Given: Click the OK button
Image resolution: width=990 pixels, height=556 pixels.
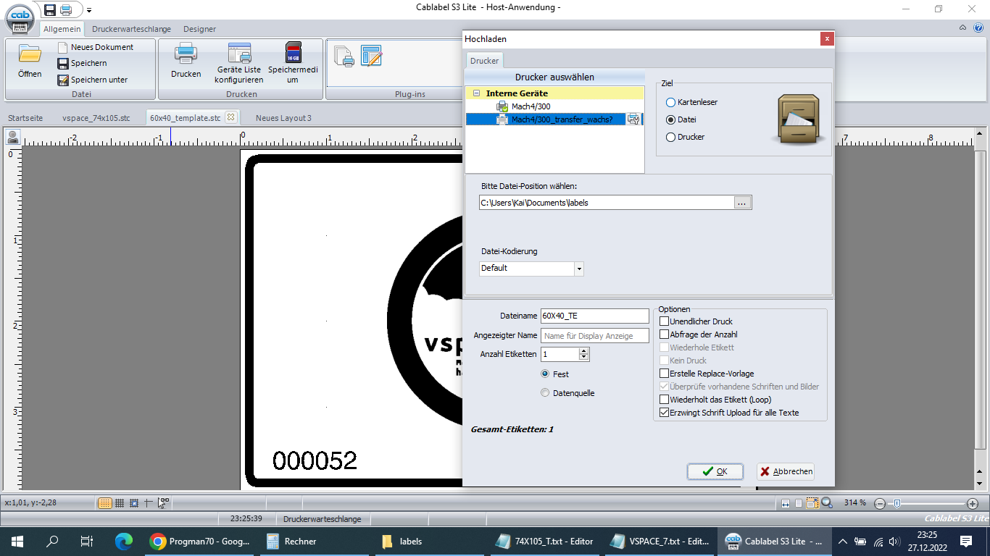Looking at the screenshot, I should coord(715,471).
